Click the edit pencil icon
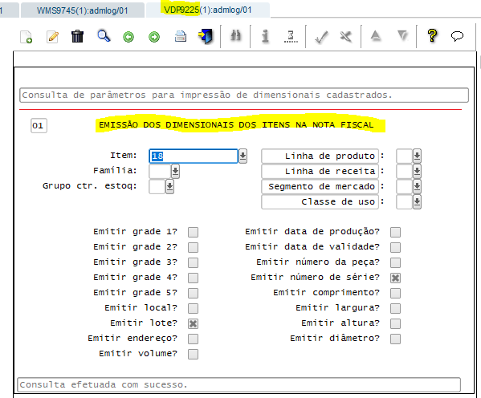 pyautogui.click(x=52, y=37)
